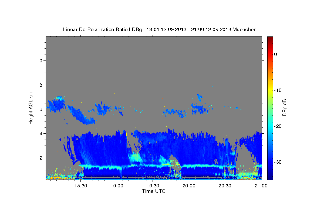This screenshot has height=216, width=324.
Task: Click the '20:30' time axis label
Action: [225, 186]
